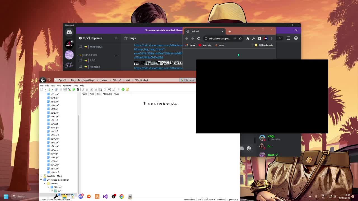358x201 pixels.
Task: Click the green plus Add icon in OpenIV toolbar
Action: [123, 89]
